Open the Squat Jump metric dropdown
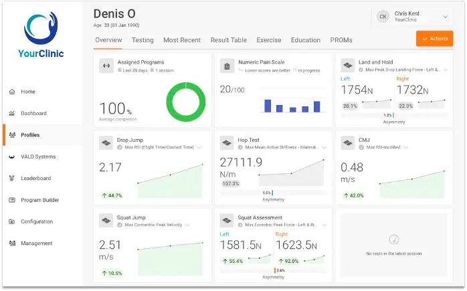This screenshot has height=291, width=467. [x=187, y=224]
